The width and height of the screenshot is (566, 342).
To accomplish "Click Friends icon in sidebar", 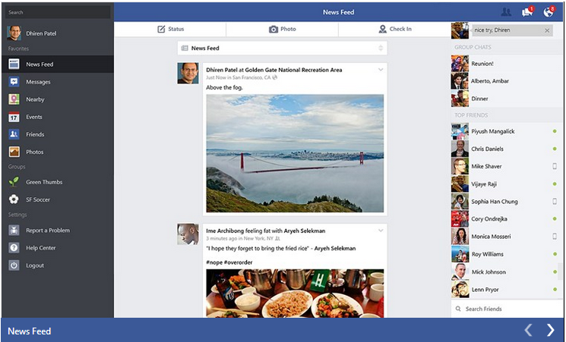I will tap(14, 134).
